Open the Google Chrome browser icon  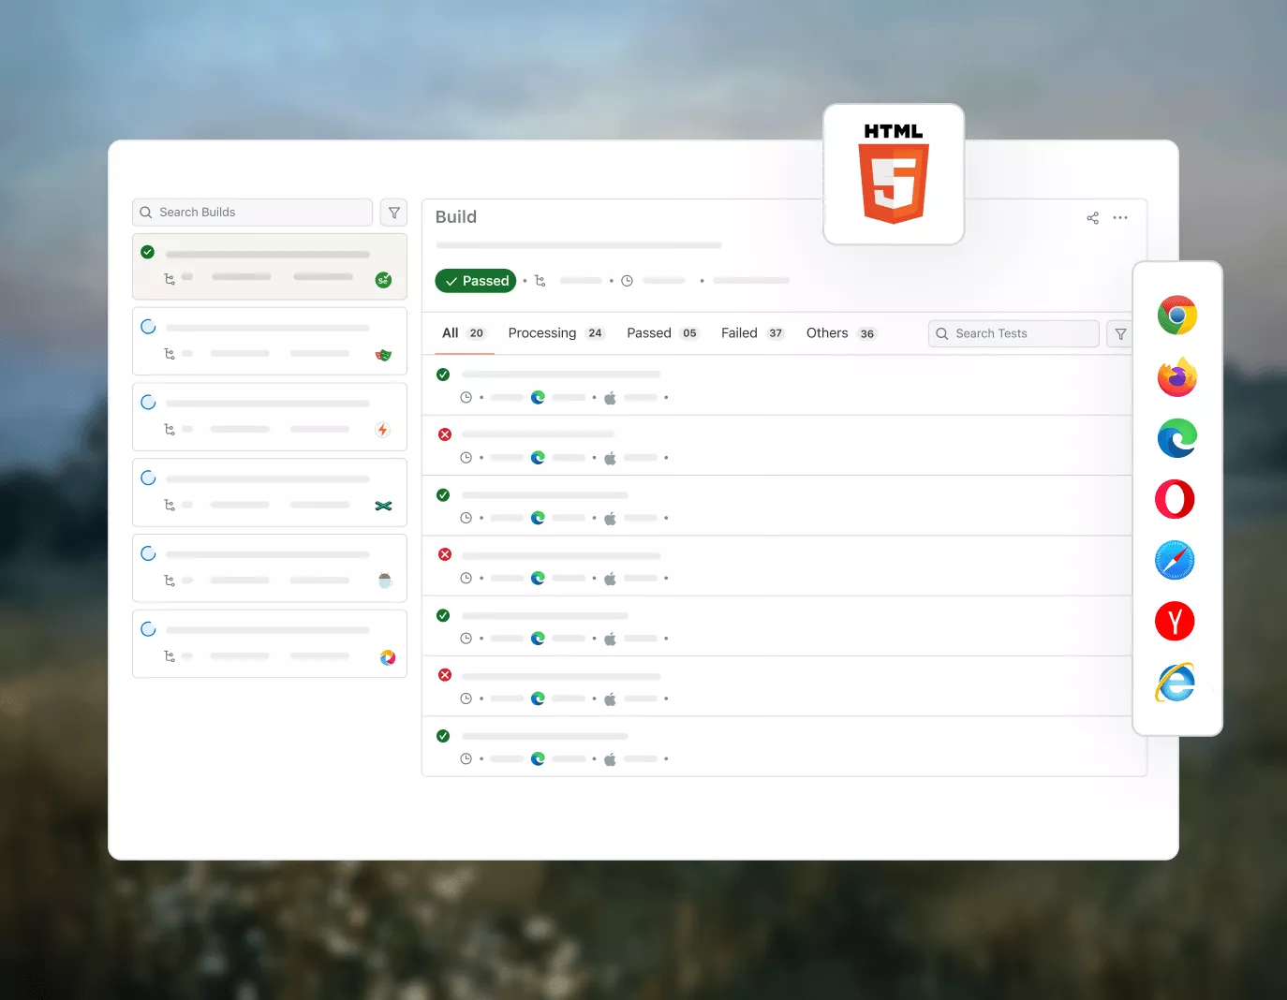point(1176,316)
